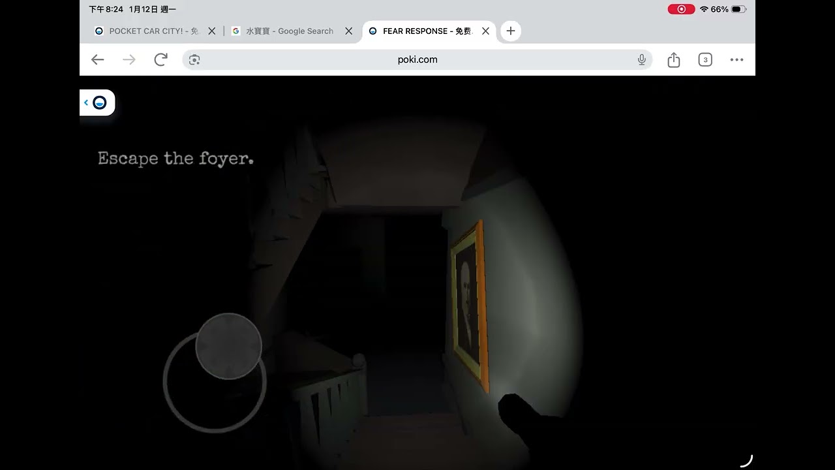This screenshot has width=835, height=470.
Task: Close the 水寶寶 Google Search tab
Action: tap(348, 31)
